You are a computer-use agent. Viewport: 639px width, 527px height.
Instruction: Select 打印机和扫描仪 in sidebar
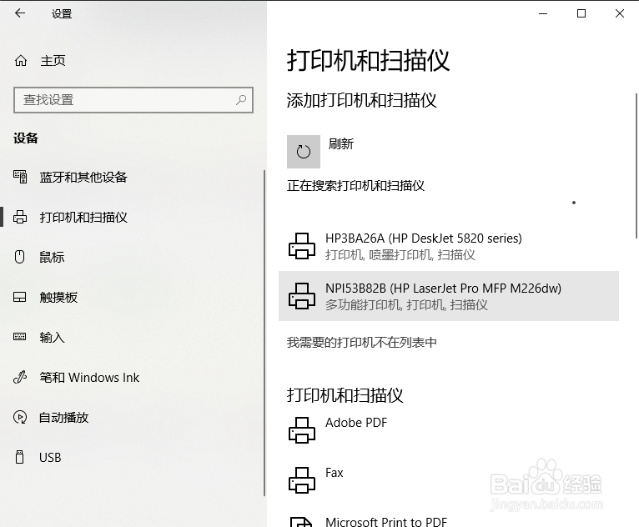[83, 217]
